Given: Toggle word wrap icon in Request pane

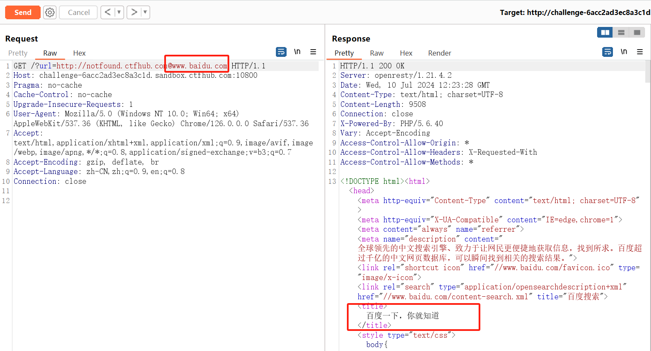Looking at the screenshot, I should coord(281,52).
